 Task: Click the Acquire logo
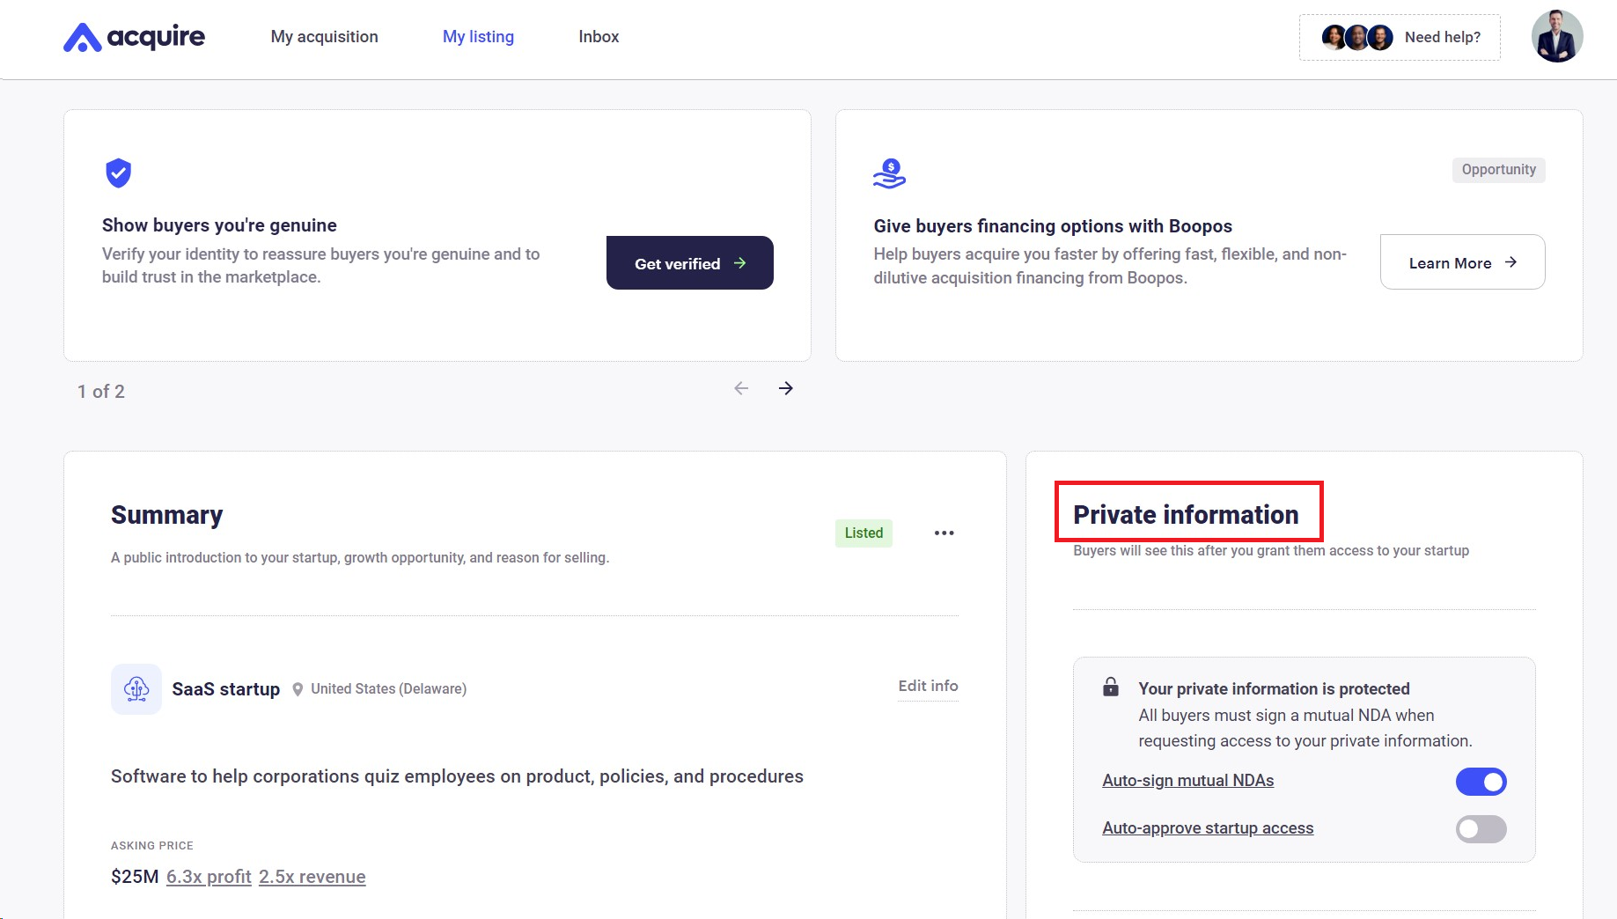pos(134,37)
